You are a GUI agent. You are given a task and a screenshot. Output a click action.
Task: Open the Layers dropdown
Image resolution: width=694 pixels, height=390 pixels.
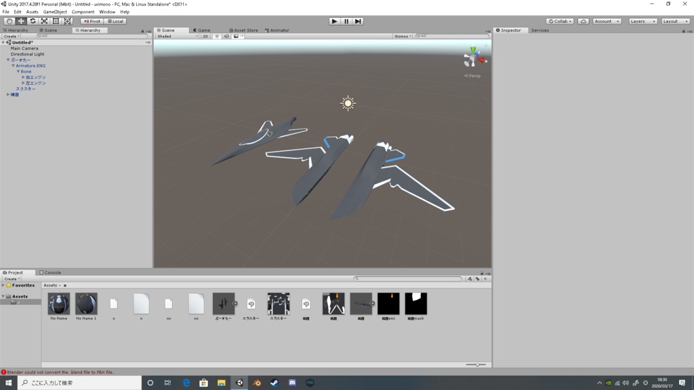[642, 21]
